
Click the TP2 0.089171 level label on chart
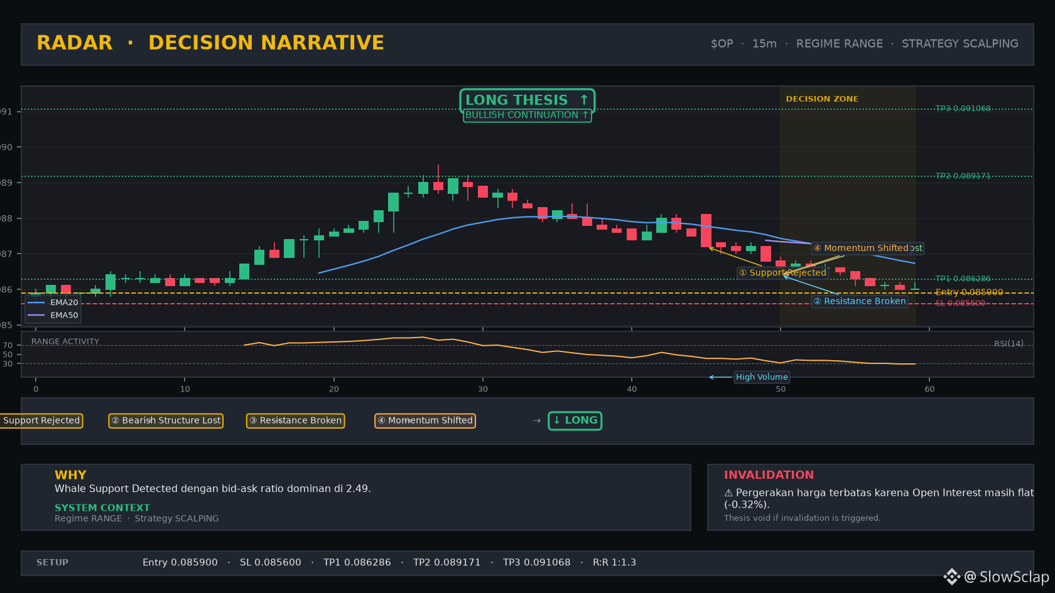coord(963,176)
